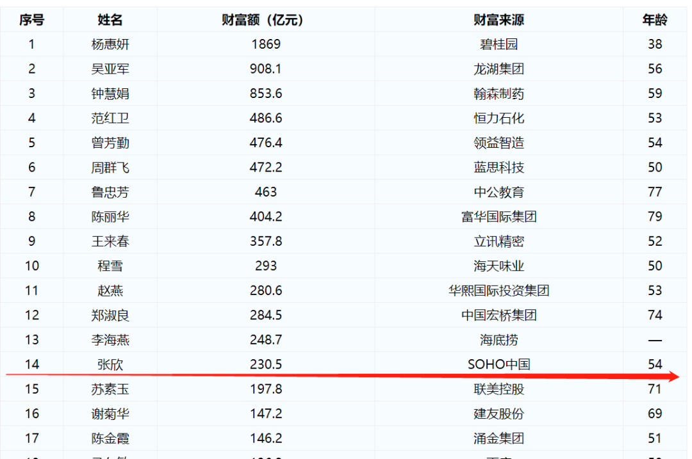This screenshot has width=692, height=459.
Task: Select the name 郑淑良
Action: [110, 315]
